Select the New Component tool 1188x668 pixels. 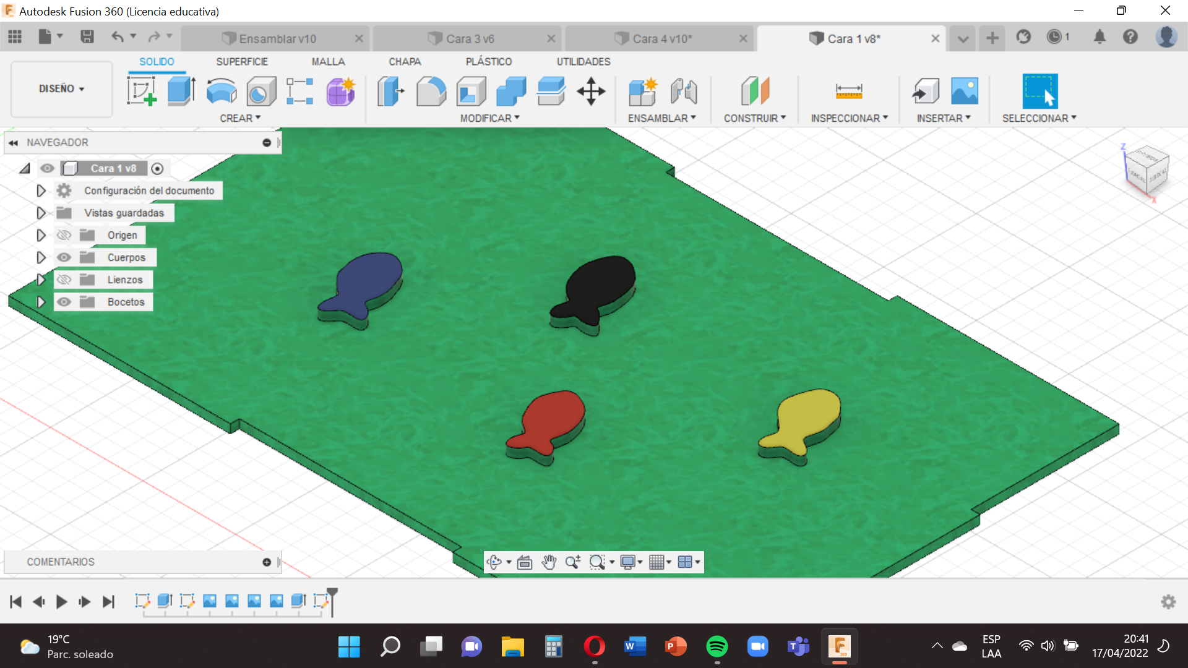coord(643,91)
